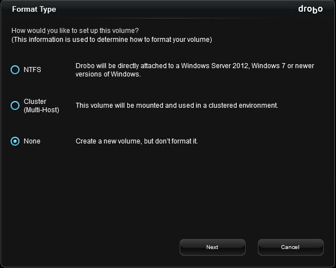Image resolution: width=336 pixels, height=268 pixels.
Task: Click 'How would you like to set up this volume?'
Action: pyautogui.click(x=75, y=31)
